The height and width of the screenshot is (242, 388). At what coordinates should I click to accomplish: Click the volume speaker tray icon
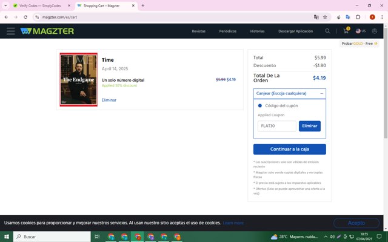tap(332, 237)
